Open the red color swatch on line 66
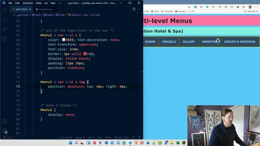 tap(85, 54)
